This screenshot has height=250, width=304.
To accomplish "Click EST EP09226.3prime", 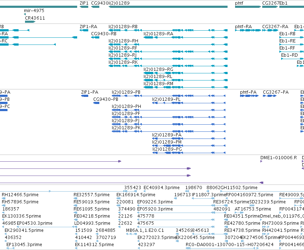I will pyautogui.click(x=155, y=202).
